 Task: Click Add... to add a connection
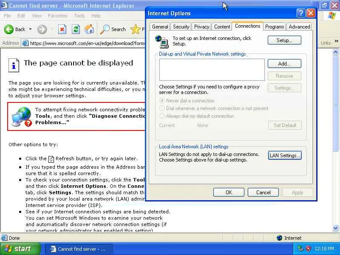tap(284, 63)
